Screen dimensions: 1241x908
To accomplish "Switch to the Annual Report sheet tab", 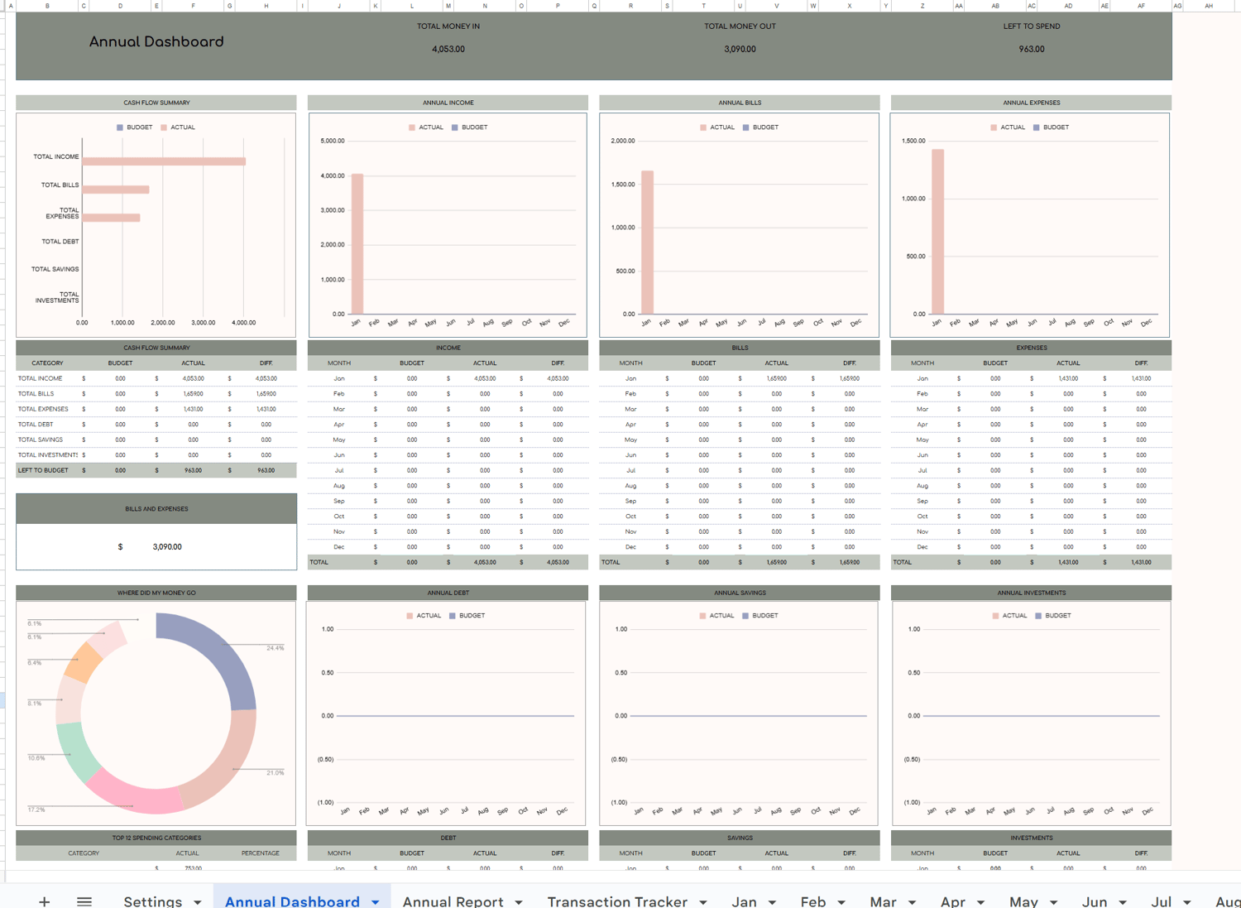I will (x=453, y=901).
